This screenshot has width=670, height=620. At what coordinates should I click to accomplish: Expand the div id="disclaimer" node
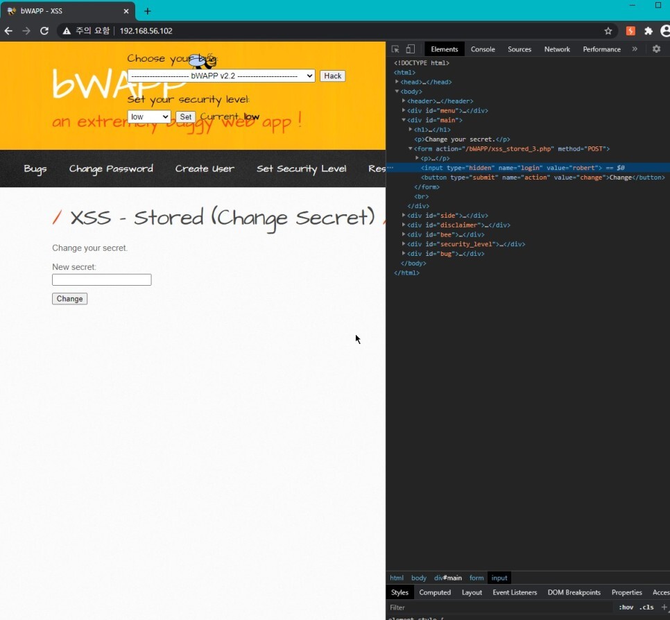pyautogui.click(x=404, y=225)
